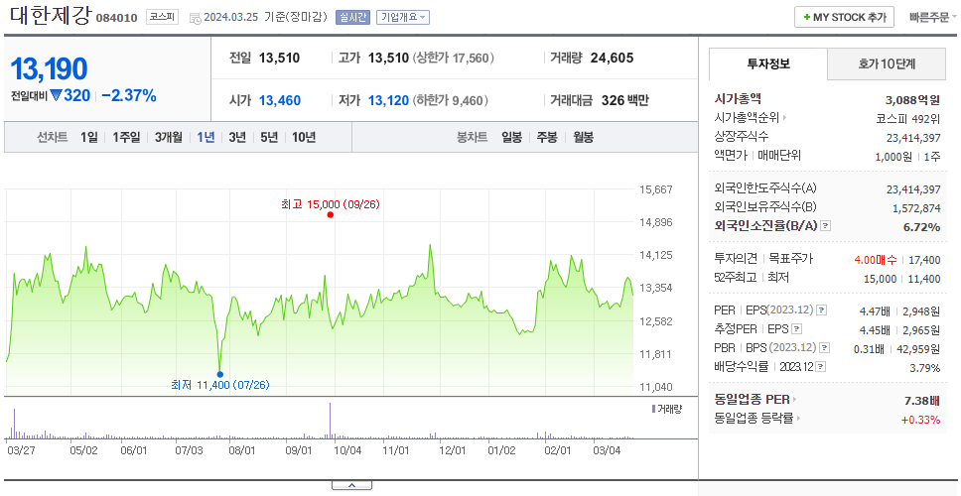The width and height of the screenshot is (961, 496).
Task: Select the 1년 line chart period
Action: click(206, 137)
